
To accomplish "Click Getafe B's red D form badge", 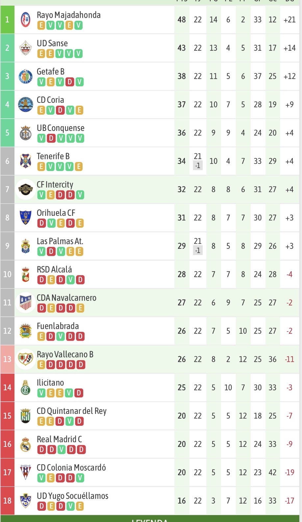I will [70, 82].
